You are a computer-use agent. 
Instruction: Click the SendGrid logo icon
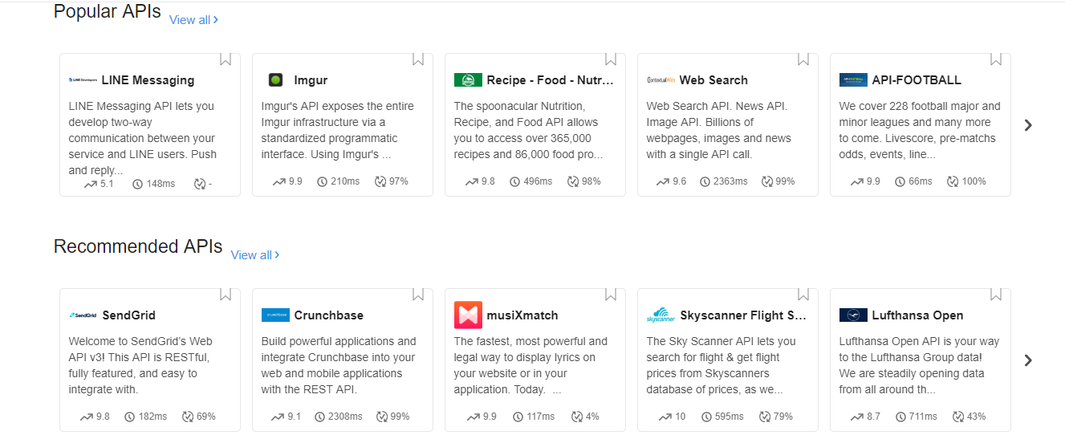(x=83, y=315)
